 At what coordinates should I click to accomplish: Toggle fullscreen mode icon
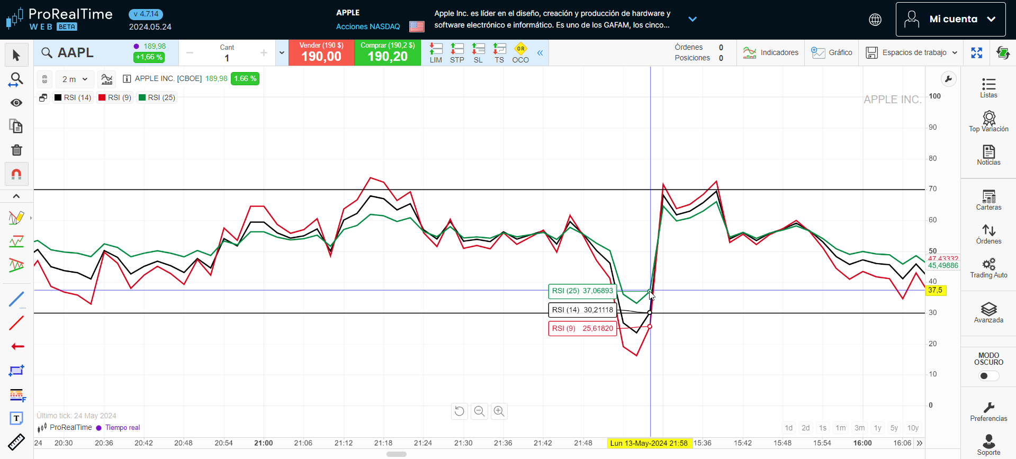(x=977, y=53)
